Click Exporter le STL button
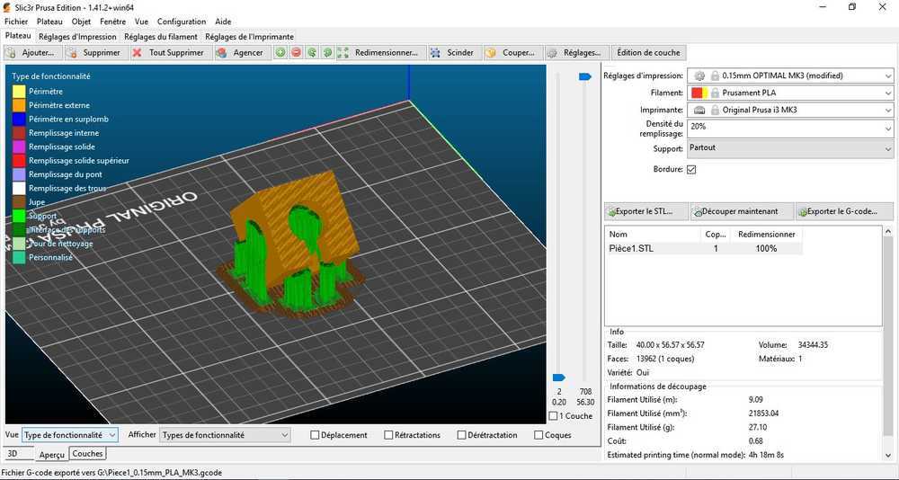899x480 pixels. pyautogui.click(x=646, y=211)
